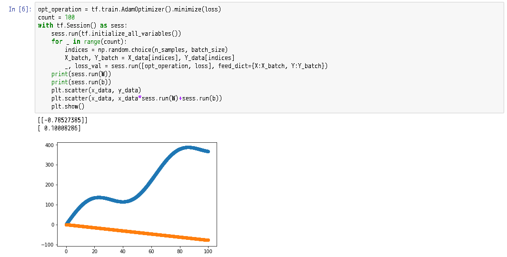Click the print(sess.run(W)) line
The width and height of the screenshot is (507, 257).
click(x=81, y=74)
